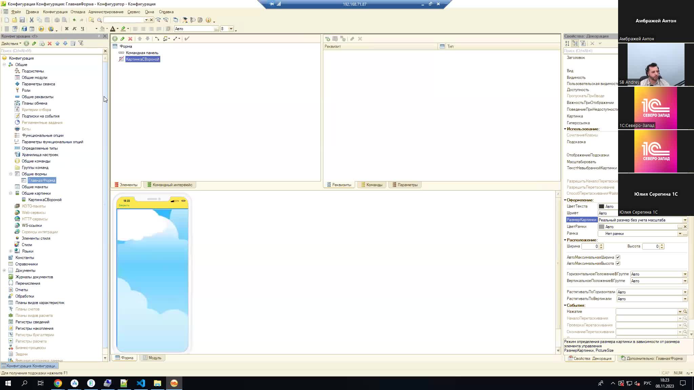The width and height of the screenshot is (694, 390).
Task: Toggle italic К formatting icon
Action: (74, 29)
